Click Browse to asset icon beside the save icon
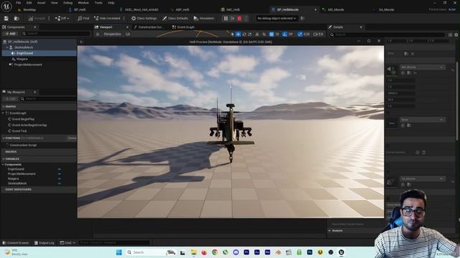 [x=17, y=19]
